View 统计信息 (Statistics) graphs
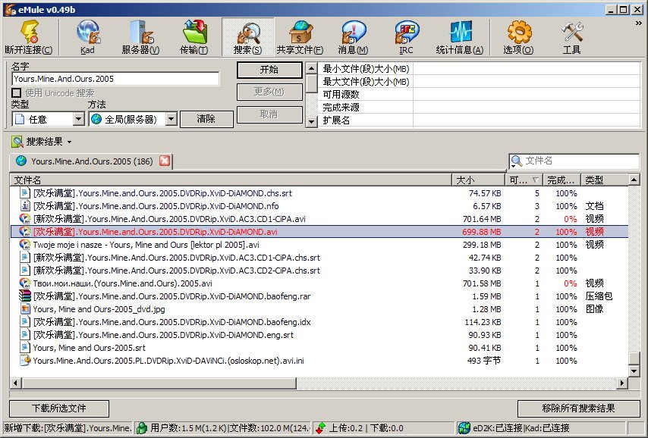648x438 pixels. click(461, 36)
